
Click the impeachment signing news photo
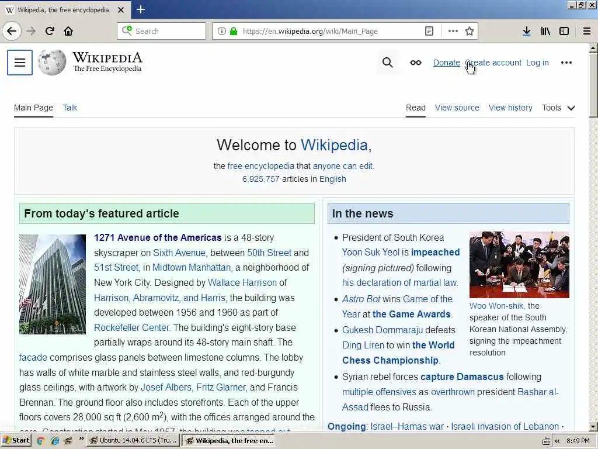pyautogui.click(x=519, y=265)
